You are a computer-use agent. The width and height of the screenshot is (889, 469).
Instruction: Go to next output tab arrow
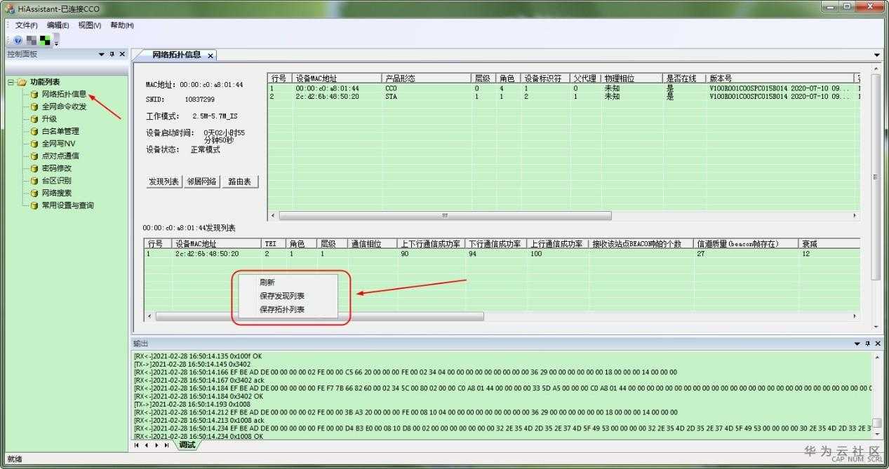pyautogui.click(x=156, y=445)
